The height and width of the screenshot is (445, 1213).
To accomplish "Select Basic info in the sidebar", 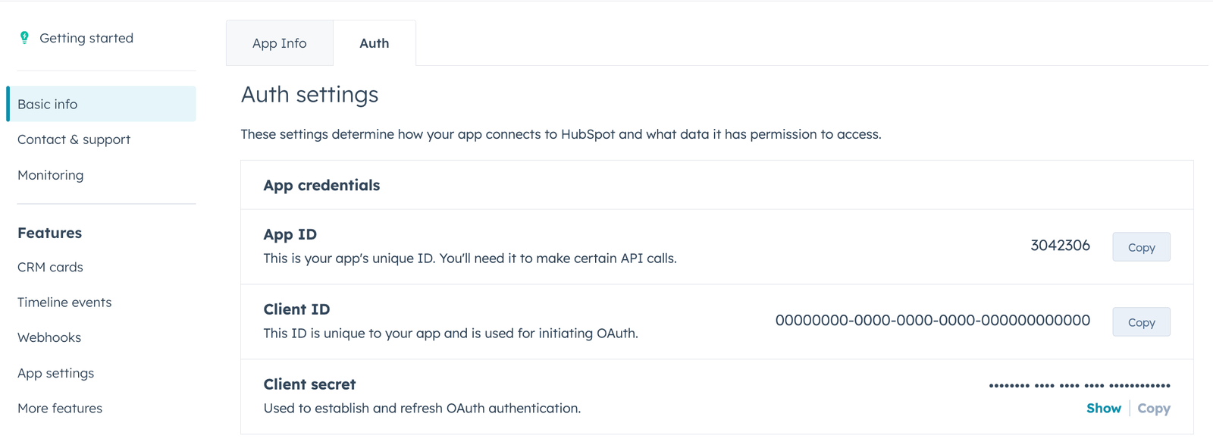I will [47, 104].
